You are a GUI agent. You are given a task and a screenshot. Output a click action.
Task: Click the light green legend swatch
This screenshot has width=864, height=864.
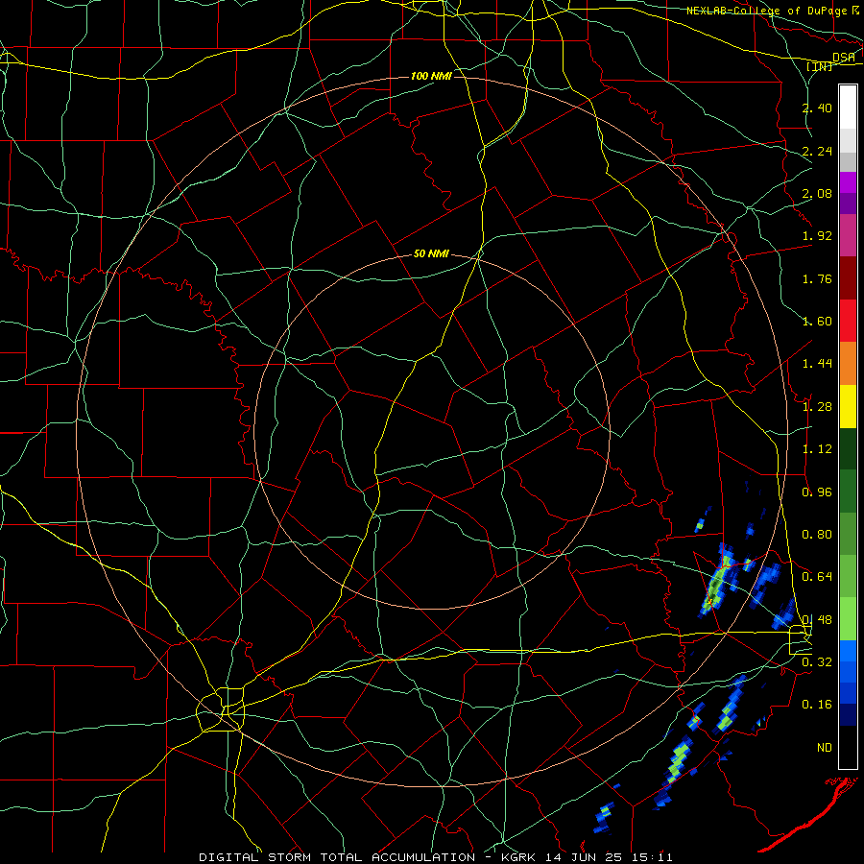848,619
